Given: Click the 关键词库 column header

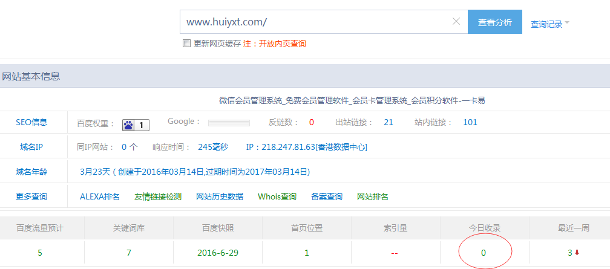Looking at the screenshot, I should (x=129, y=228).
